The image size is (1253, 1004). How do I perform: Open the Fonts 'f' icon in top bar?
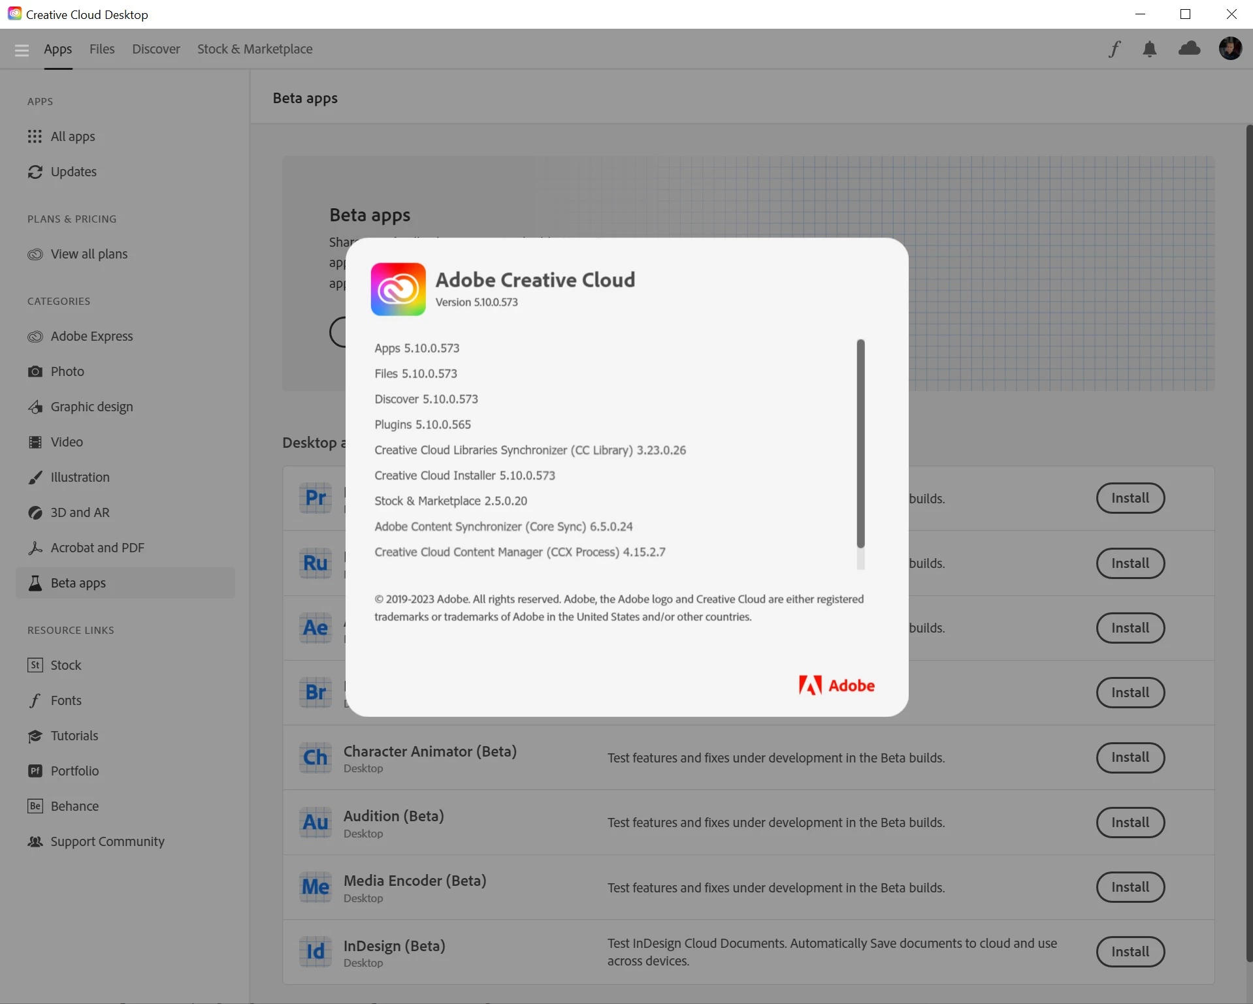1115,49
